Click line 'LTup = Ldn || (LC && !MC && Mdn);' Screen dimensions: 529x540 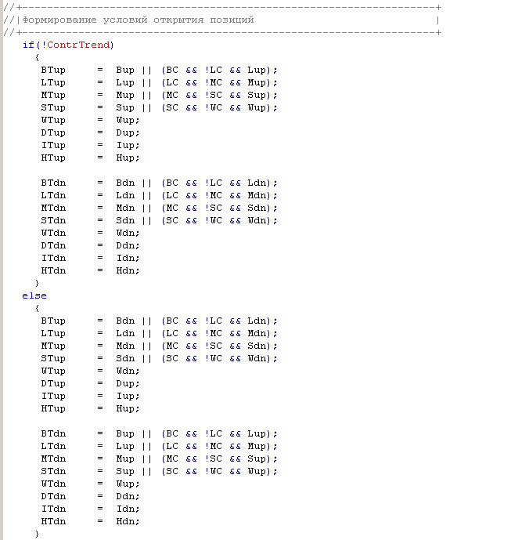(x=159, y=333)
